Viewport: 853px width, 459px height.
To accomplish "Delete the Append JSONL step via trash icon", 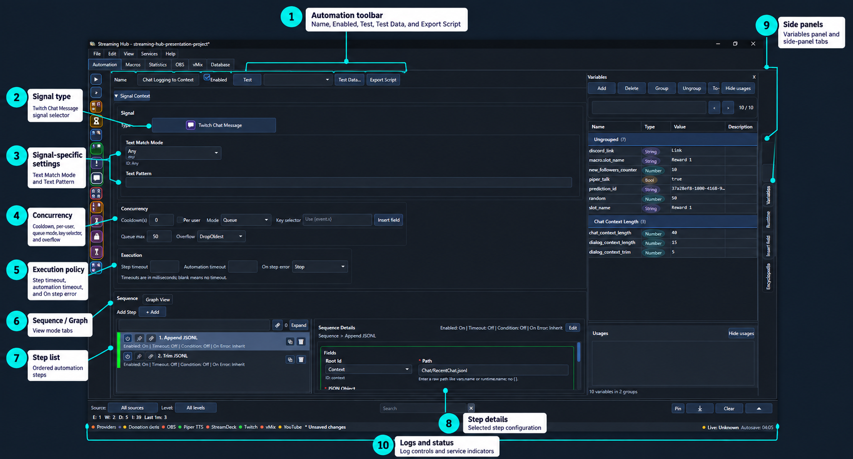I will [301, 342].
